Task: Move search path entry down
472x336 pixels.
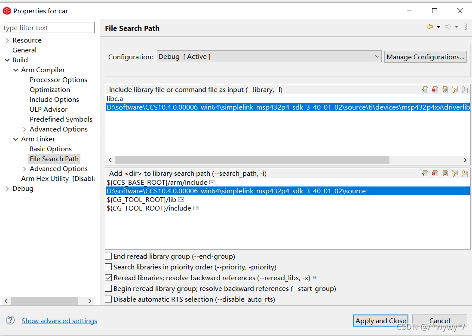Action: (464, 173)
